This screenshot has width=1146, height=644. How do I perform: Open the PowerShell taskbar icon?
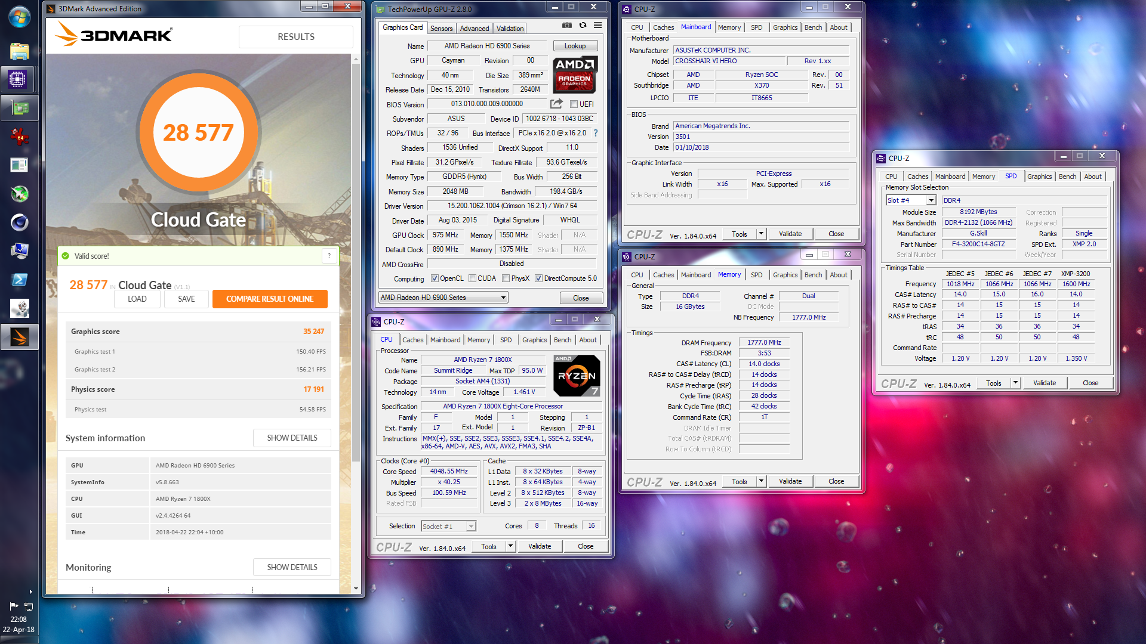click(19, 280)
